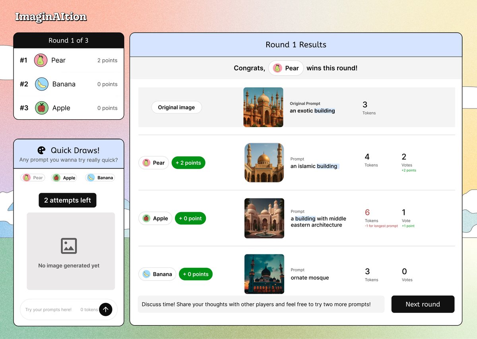Click the Original image label button
The image size is (477, 339).
pos(176,107)
